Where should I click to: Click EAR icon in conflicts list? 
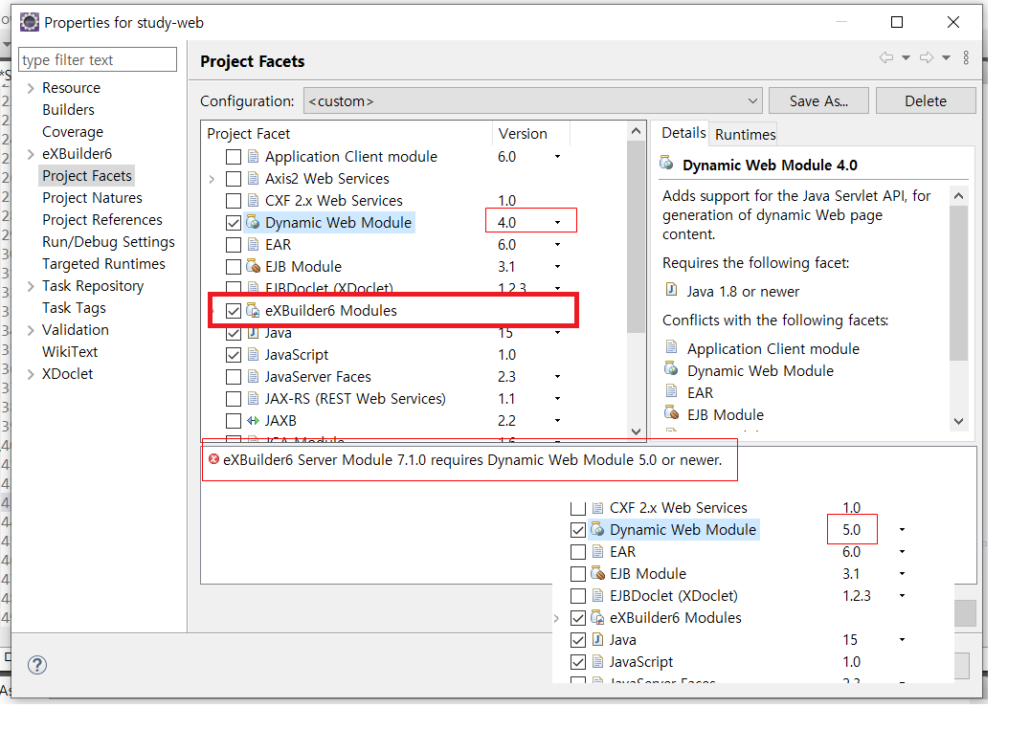coord(671,392)
